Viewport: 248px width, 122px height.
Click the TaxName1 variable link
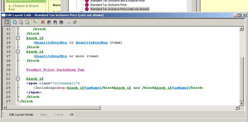click(x=93, y=88)
